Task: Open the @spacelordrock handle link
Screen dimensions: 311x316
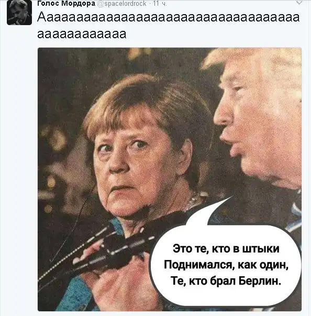Action: pos(122,3)
